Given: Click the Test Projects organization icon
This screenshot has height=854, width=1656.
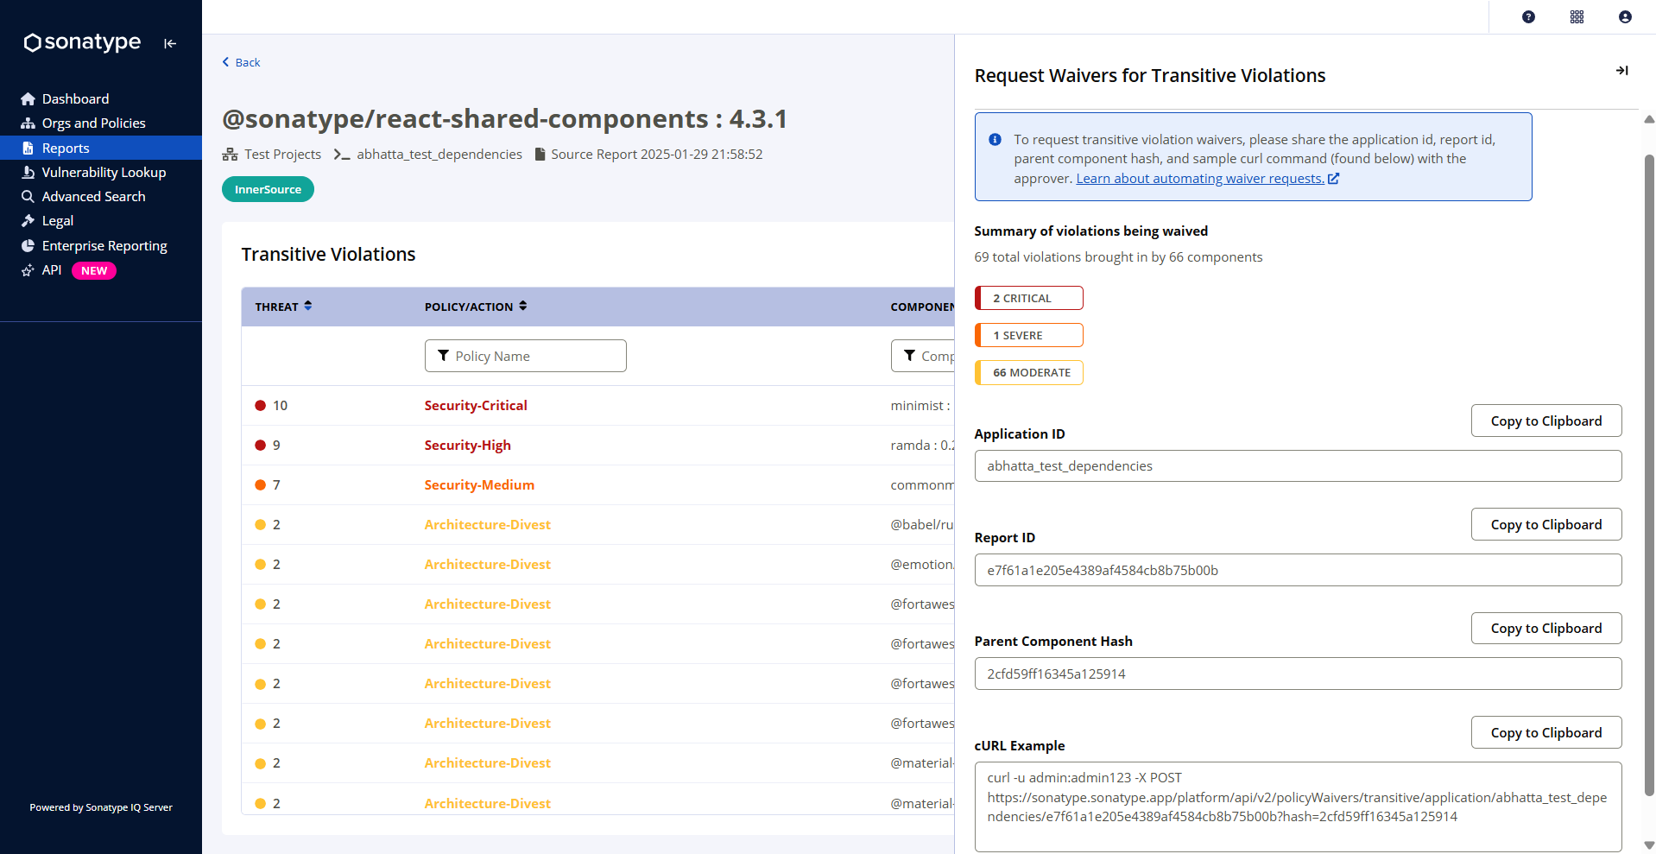Looking at the screenshot, I should click(230, 155).
